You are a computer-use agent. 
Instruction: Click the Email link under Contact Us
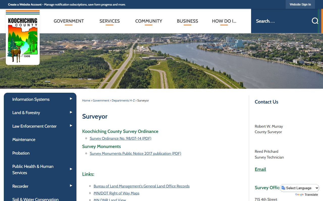pos(260,169)
